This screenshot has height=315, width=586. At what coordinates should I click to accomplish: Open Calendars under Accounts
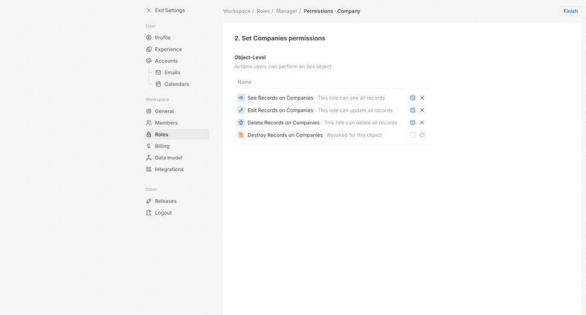click(182, 84)
